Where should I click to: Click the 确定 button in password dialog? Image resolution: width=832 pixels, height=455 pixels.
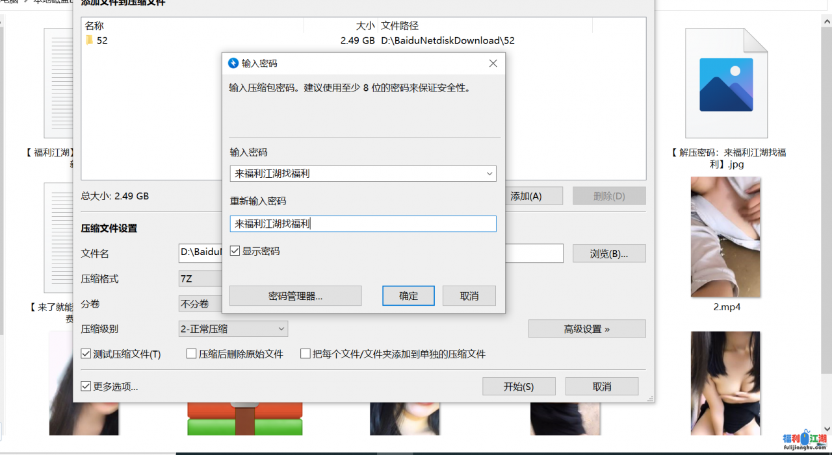[408, 296]
